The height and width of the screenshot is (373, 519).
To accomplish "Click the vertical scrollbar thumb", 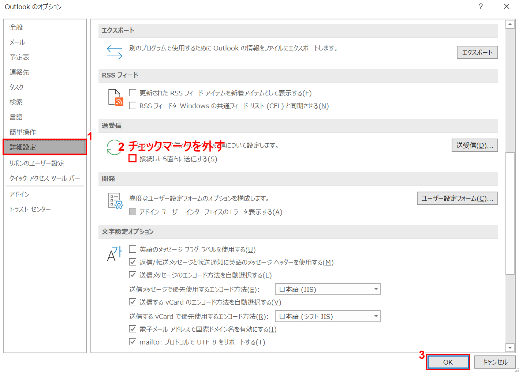I will coord(510,213).
